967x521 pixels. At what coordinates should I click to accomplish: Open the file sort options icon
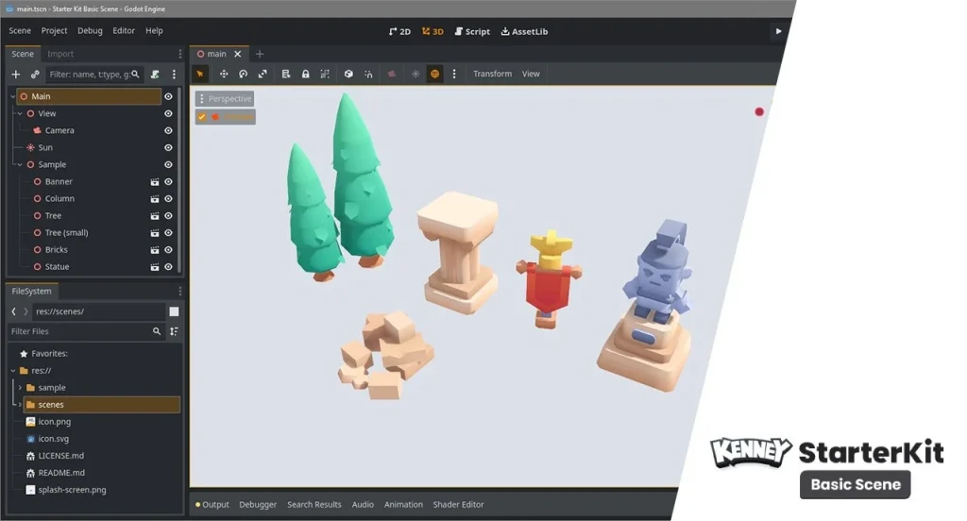pos(174,331)
